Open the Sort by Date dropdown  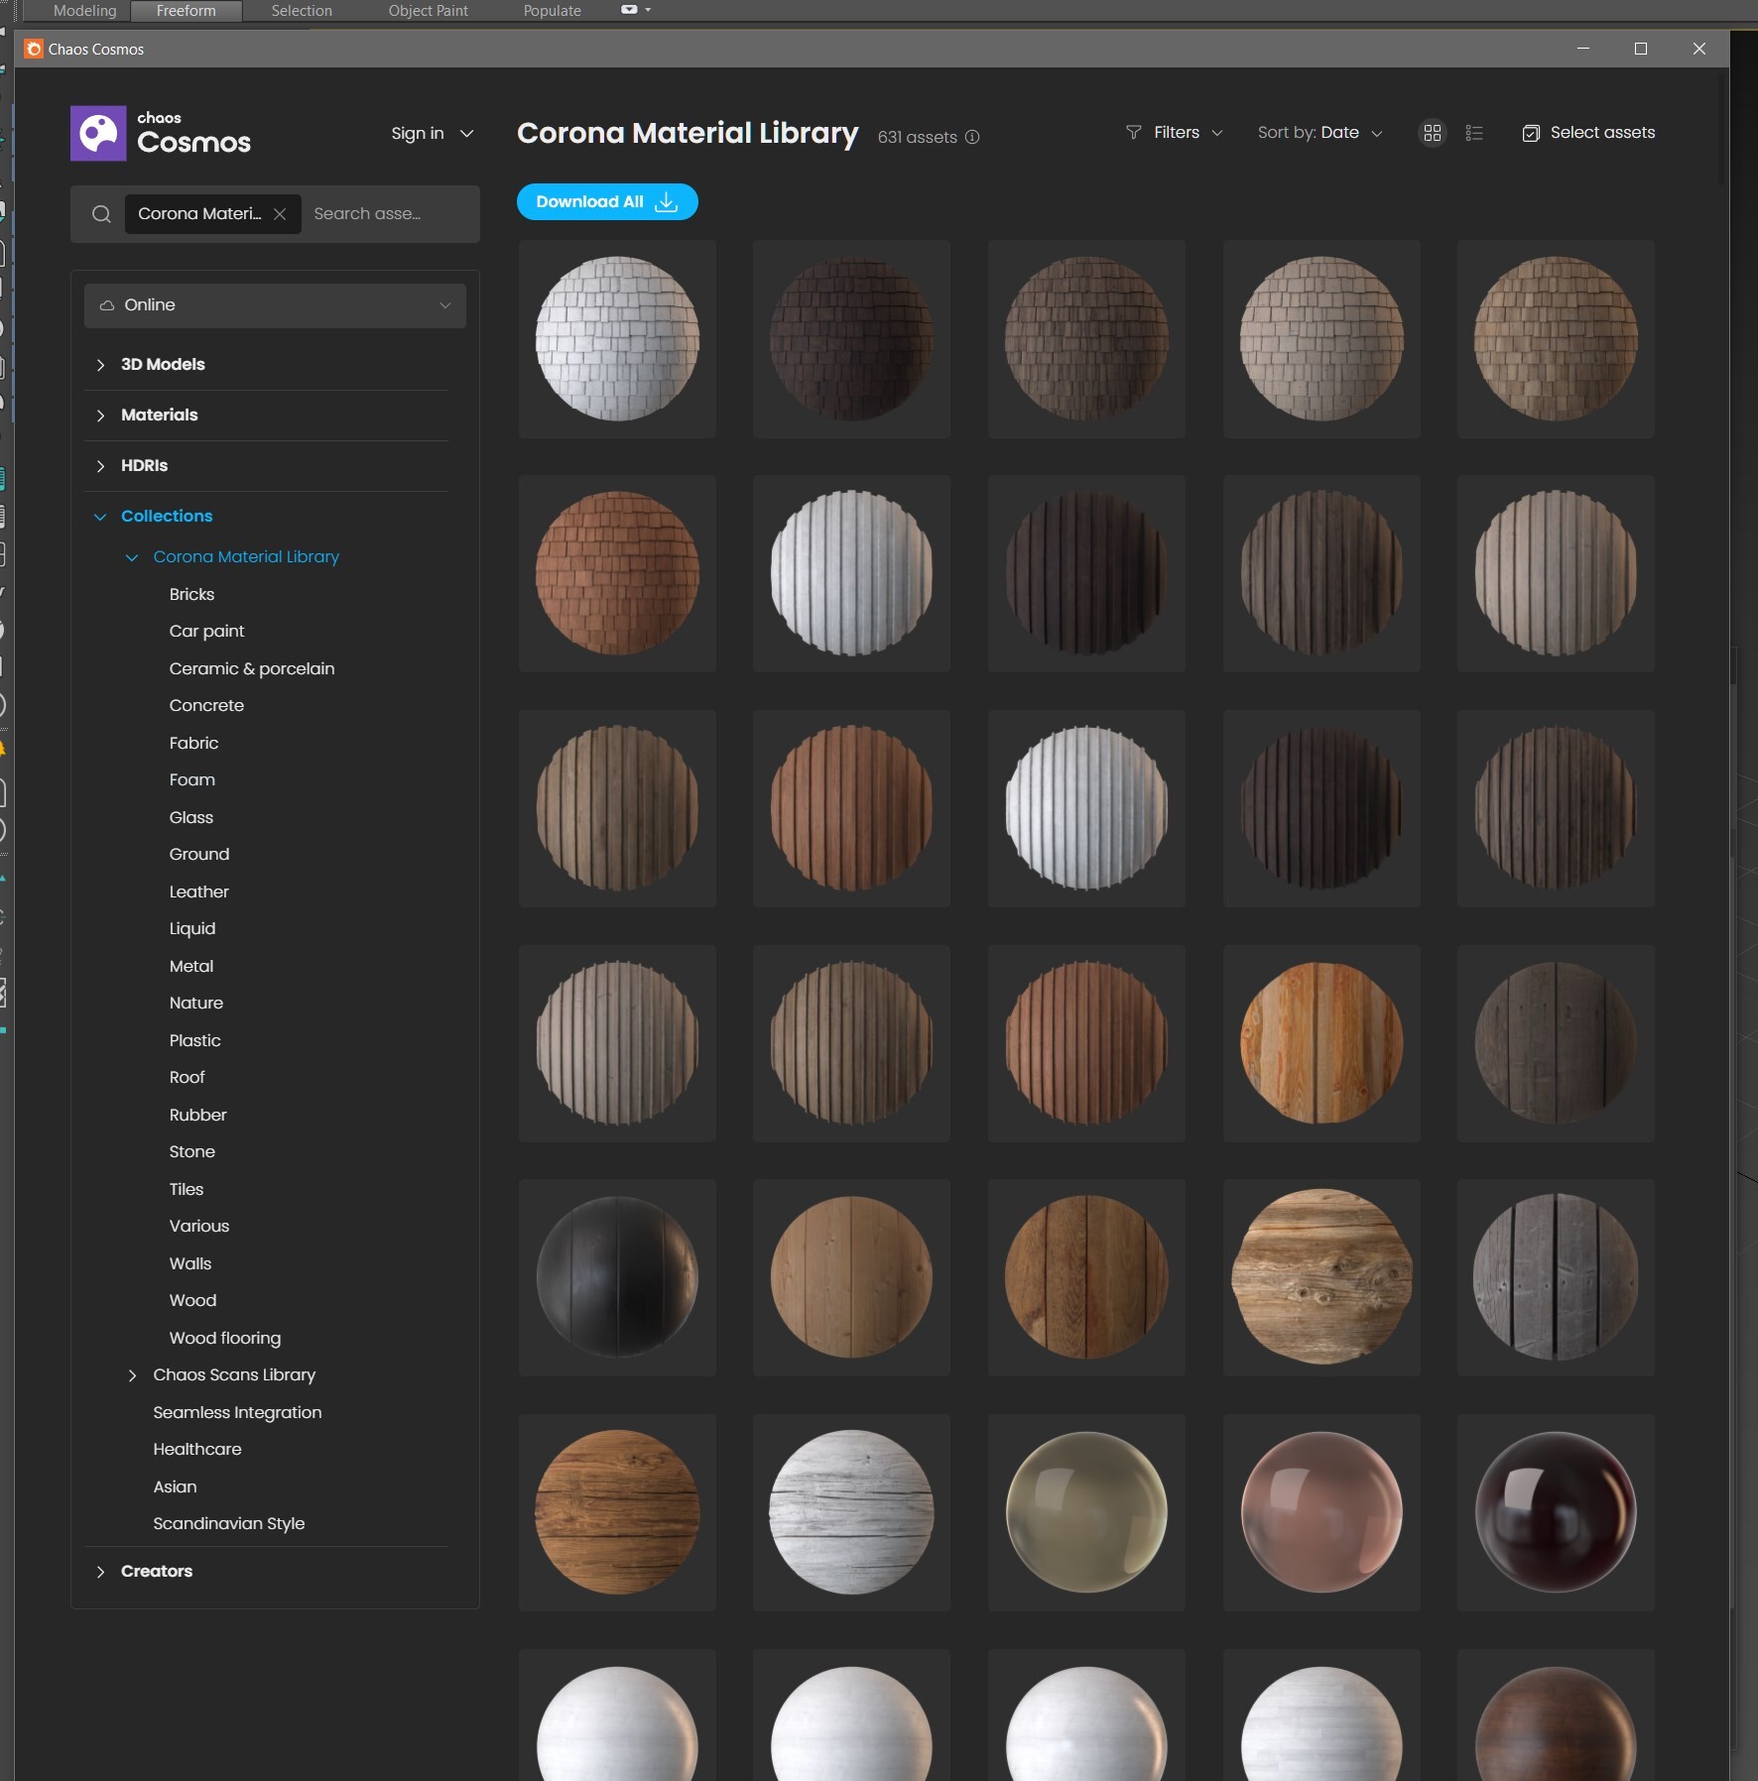pyautogui.click(x=1320, y=133)
